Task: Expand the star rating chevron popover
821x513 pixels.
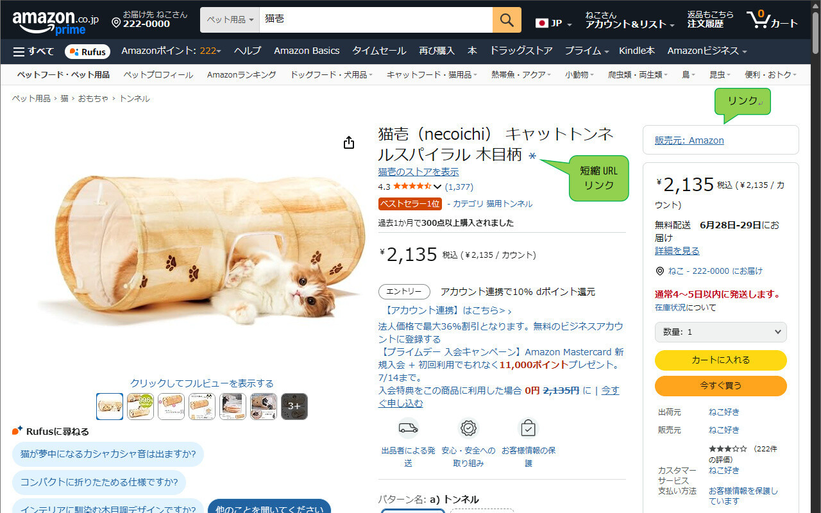Action: (x=438, y=187)
